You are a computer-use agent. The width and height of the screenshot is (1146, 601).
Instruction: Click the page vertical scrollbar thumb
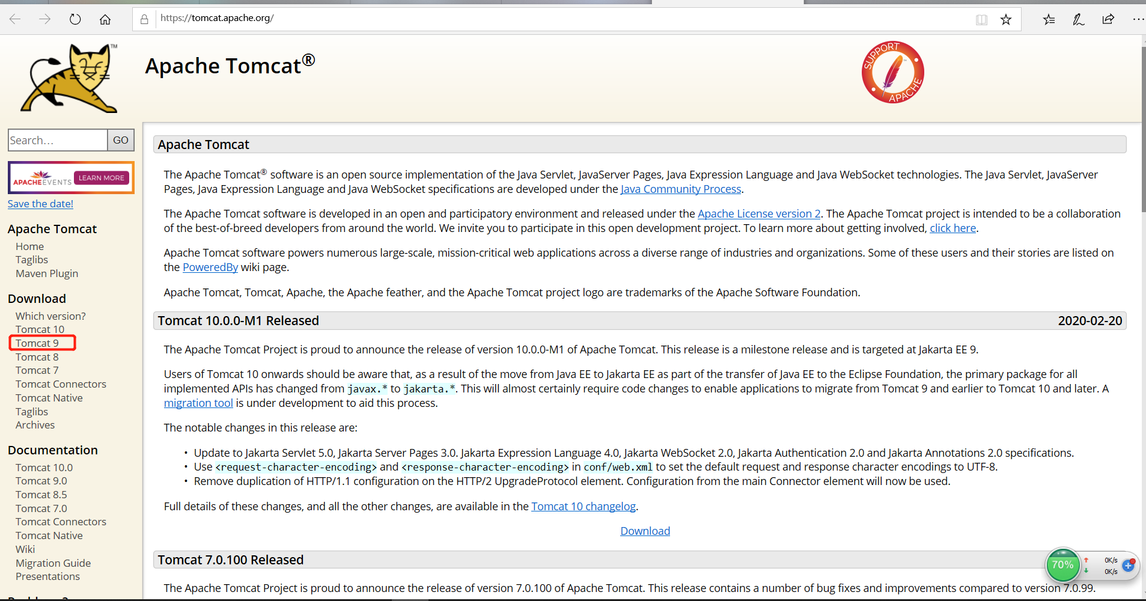click(x=1142, y=129)
